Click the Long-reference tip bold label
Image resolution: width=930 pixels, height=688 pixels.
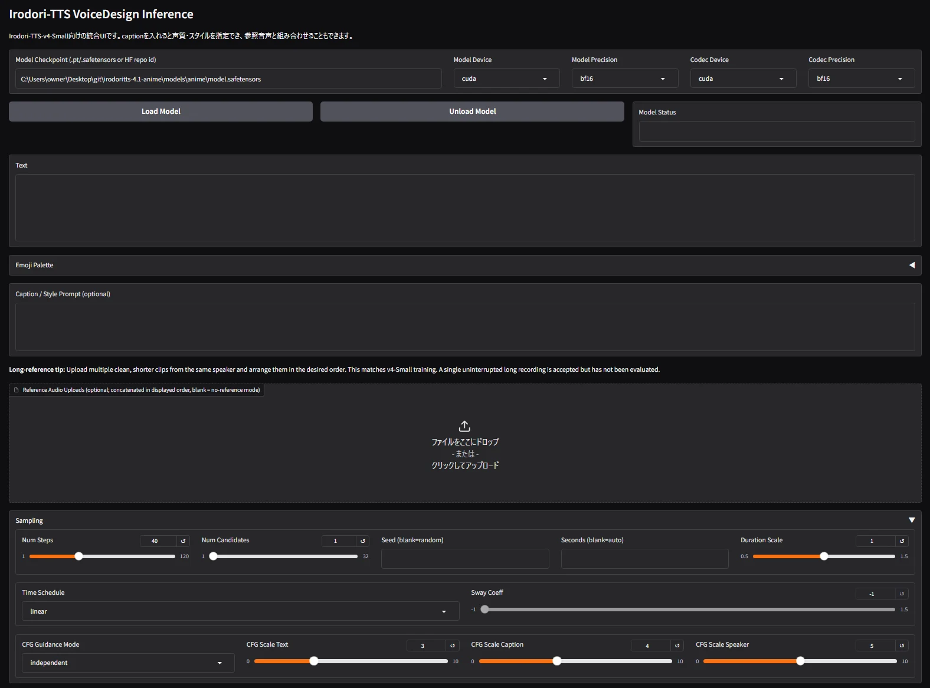(37, 370)
